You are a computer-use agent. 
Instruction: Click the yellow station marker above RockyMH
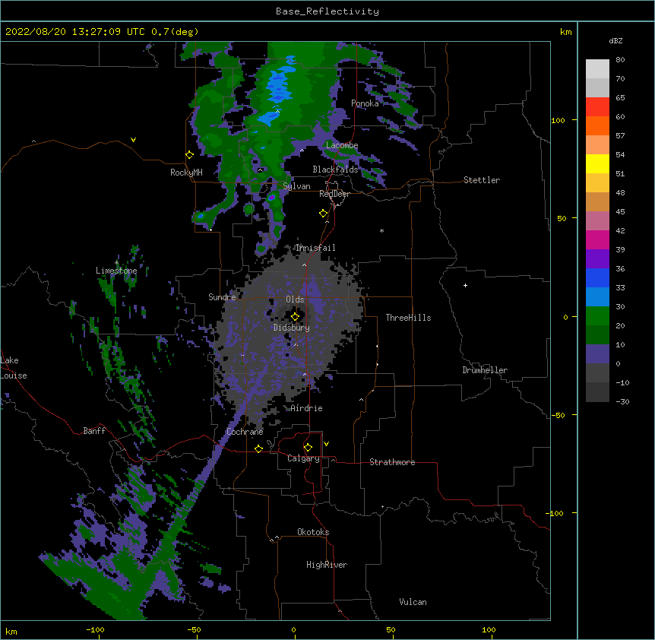190,154
